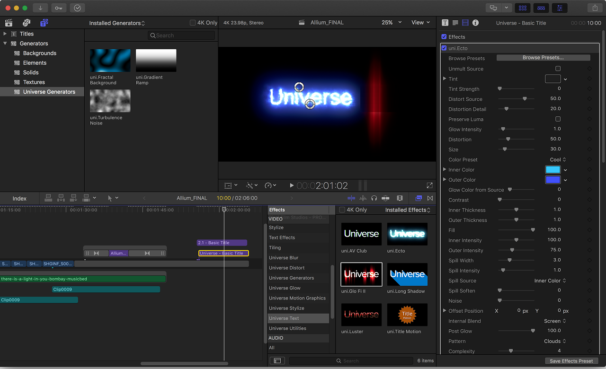Image resolution: width=606 pixels, height=369 pixels.
Task: Click the Append clip edit icon
Action: 74,198
